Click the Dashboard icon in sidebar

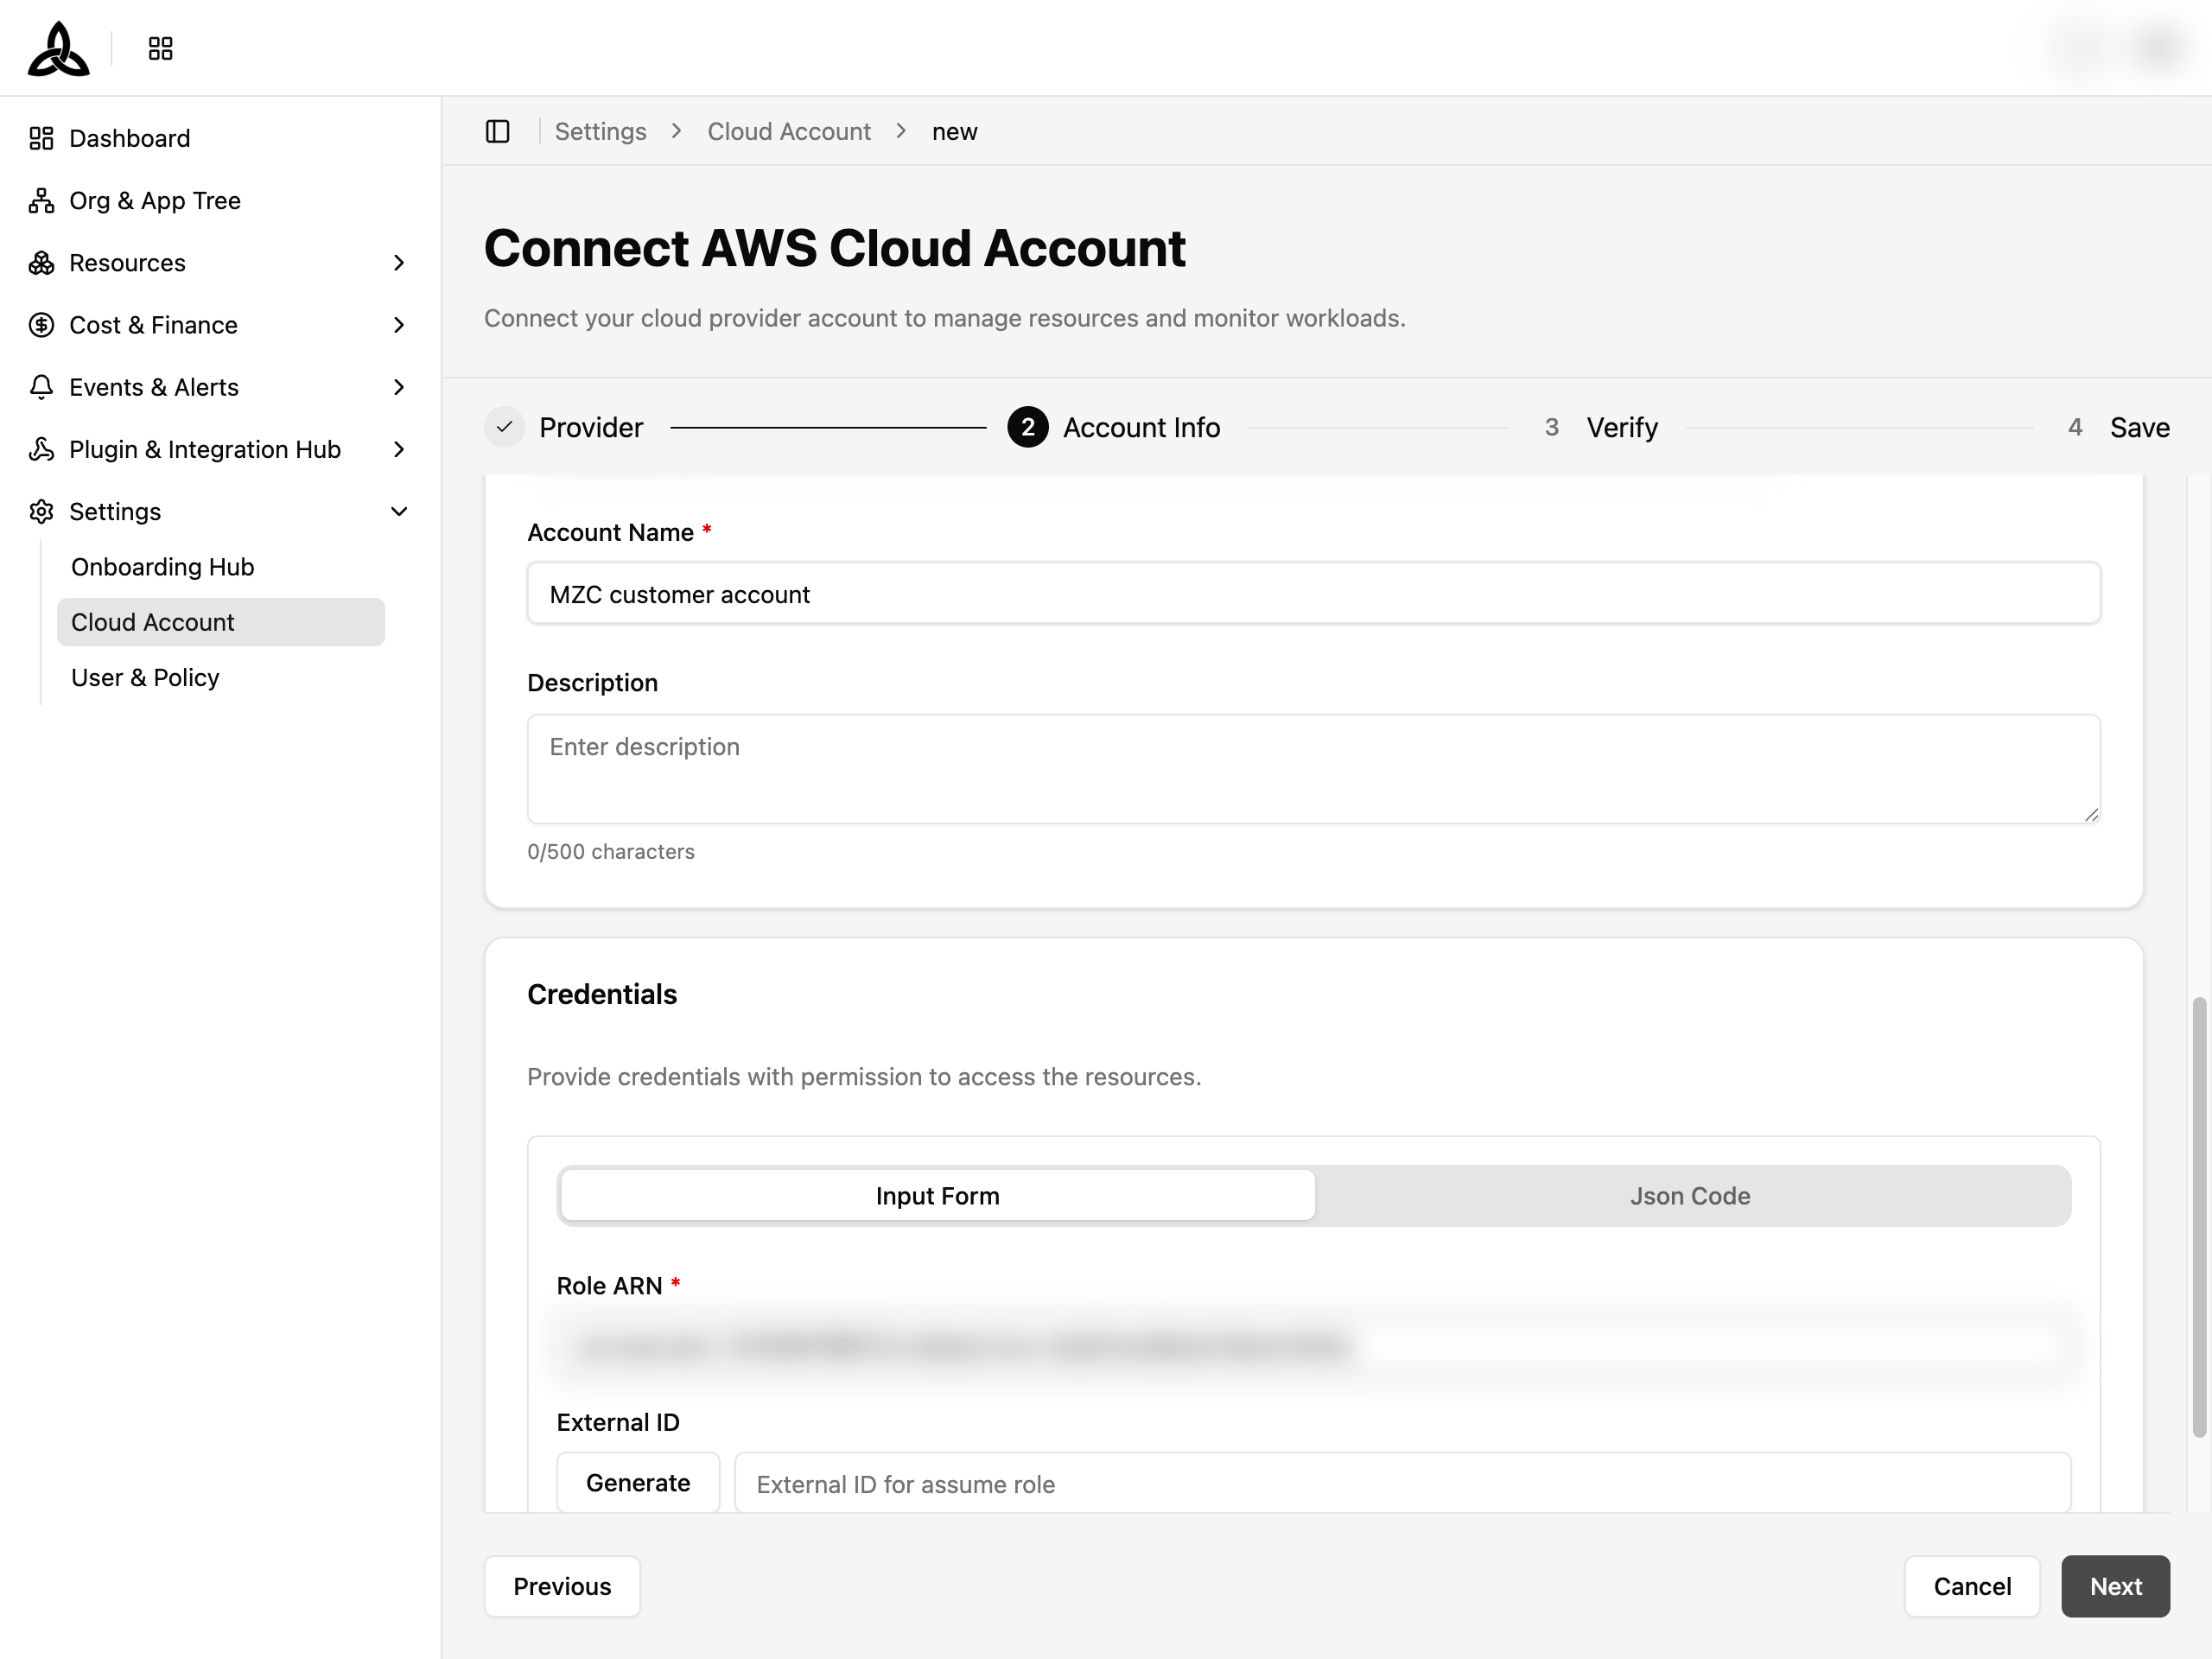pos(41,138)
